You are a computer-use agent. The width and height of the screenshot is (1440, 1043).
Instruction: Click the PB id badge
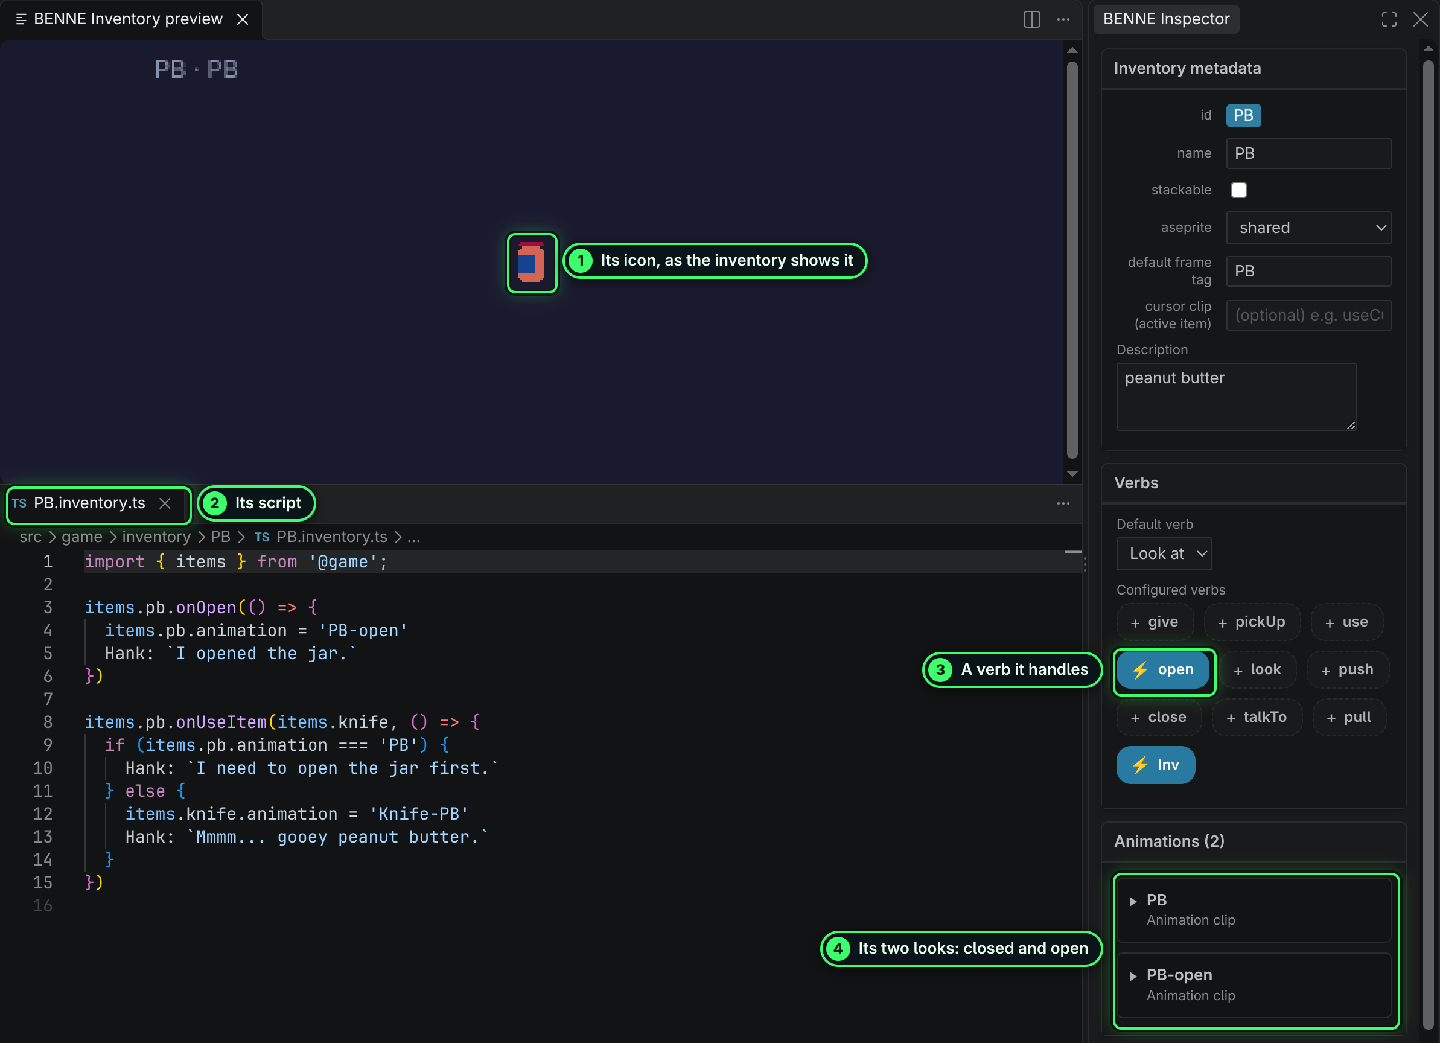[1243, 115]
